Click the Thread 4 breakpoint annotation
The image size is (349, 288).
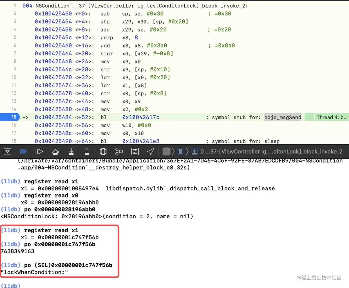click(x=332, y=117)
